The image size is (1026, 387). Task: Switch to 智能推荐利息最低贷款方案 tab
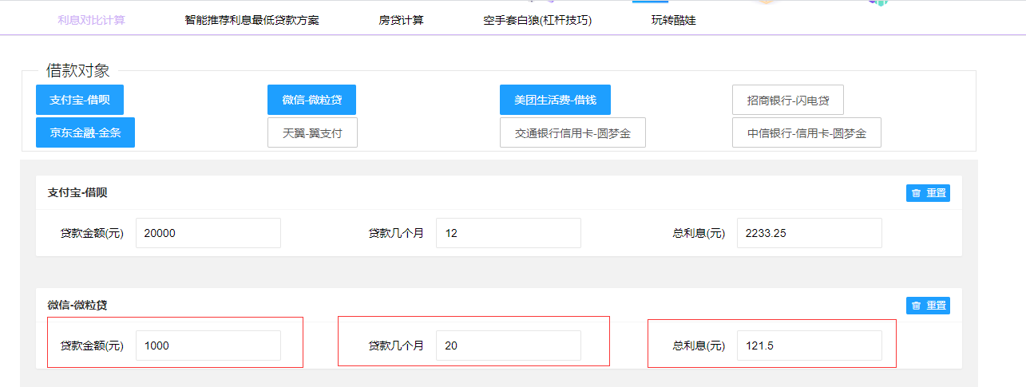[252, 20]
